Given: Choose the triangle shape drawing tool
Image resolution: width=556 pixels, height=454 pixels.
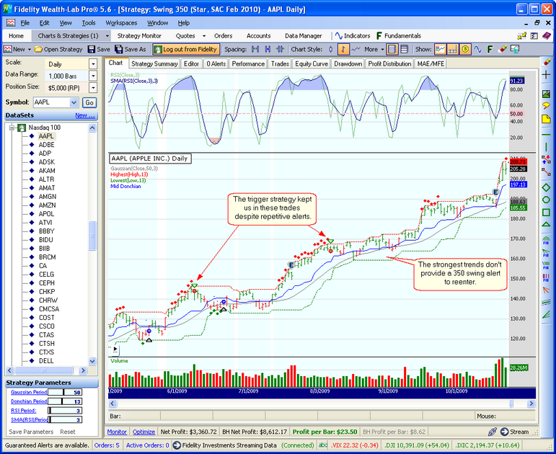Looking at the screenshot, I should point(546,215).
